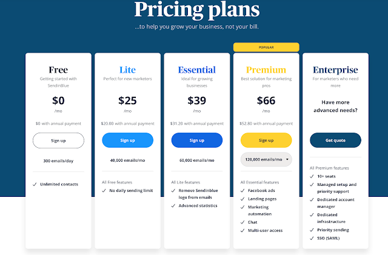
Task: Click the checkmark beside Unlimited contacts
Action: pyautogui.click(x=35, y=184)
